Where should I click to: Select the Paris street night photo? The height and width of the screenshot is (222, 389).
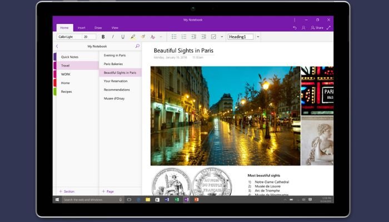click(226, 116)
